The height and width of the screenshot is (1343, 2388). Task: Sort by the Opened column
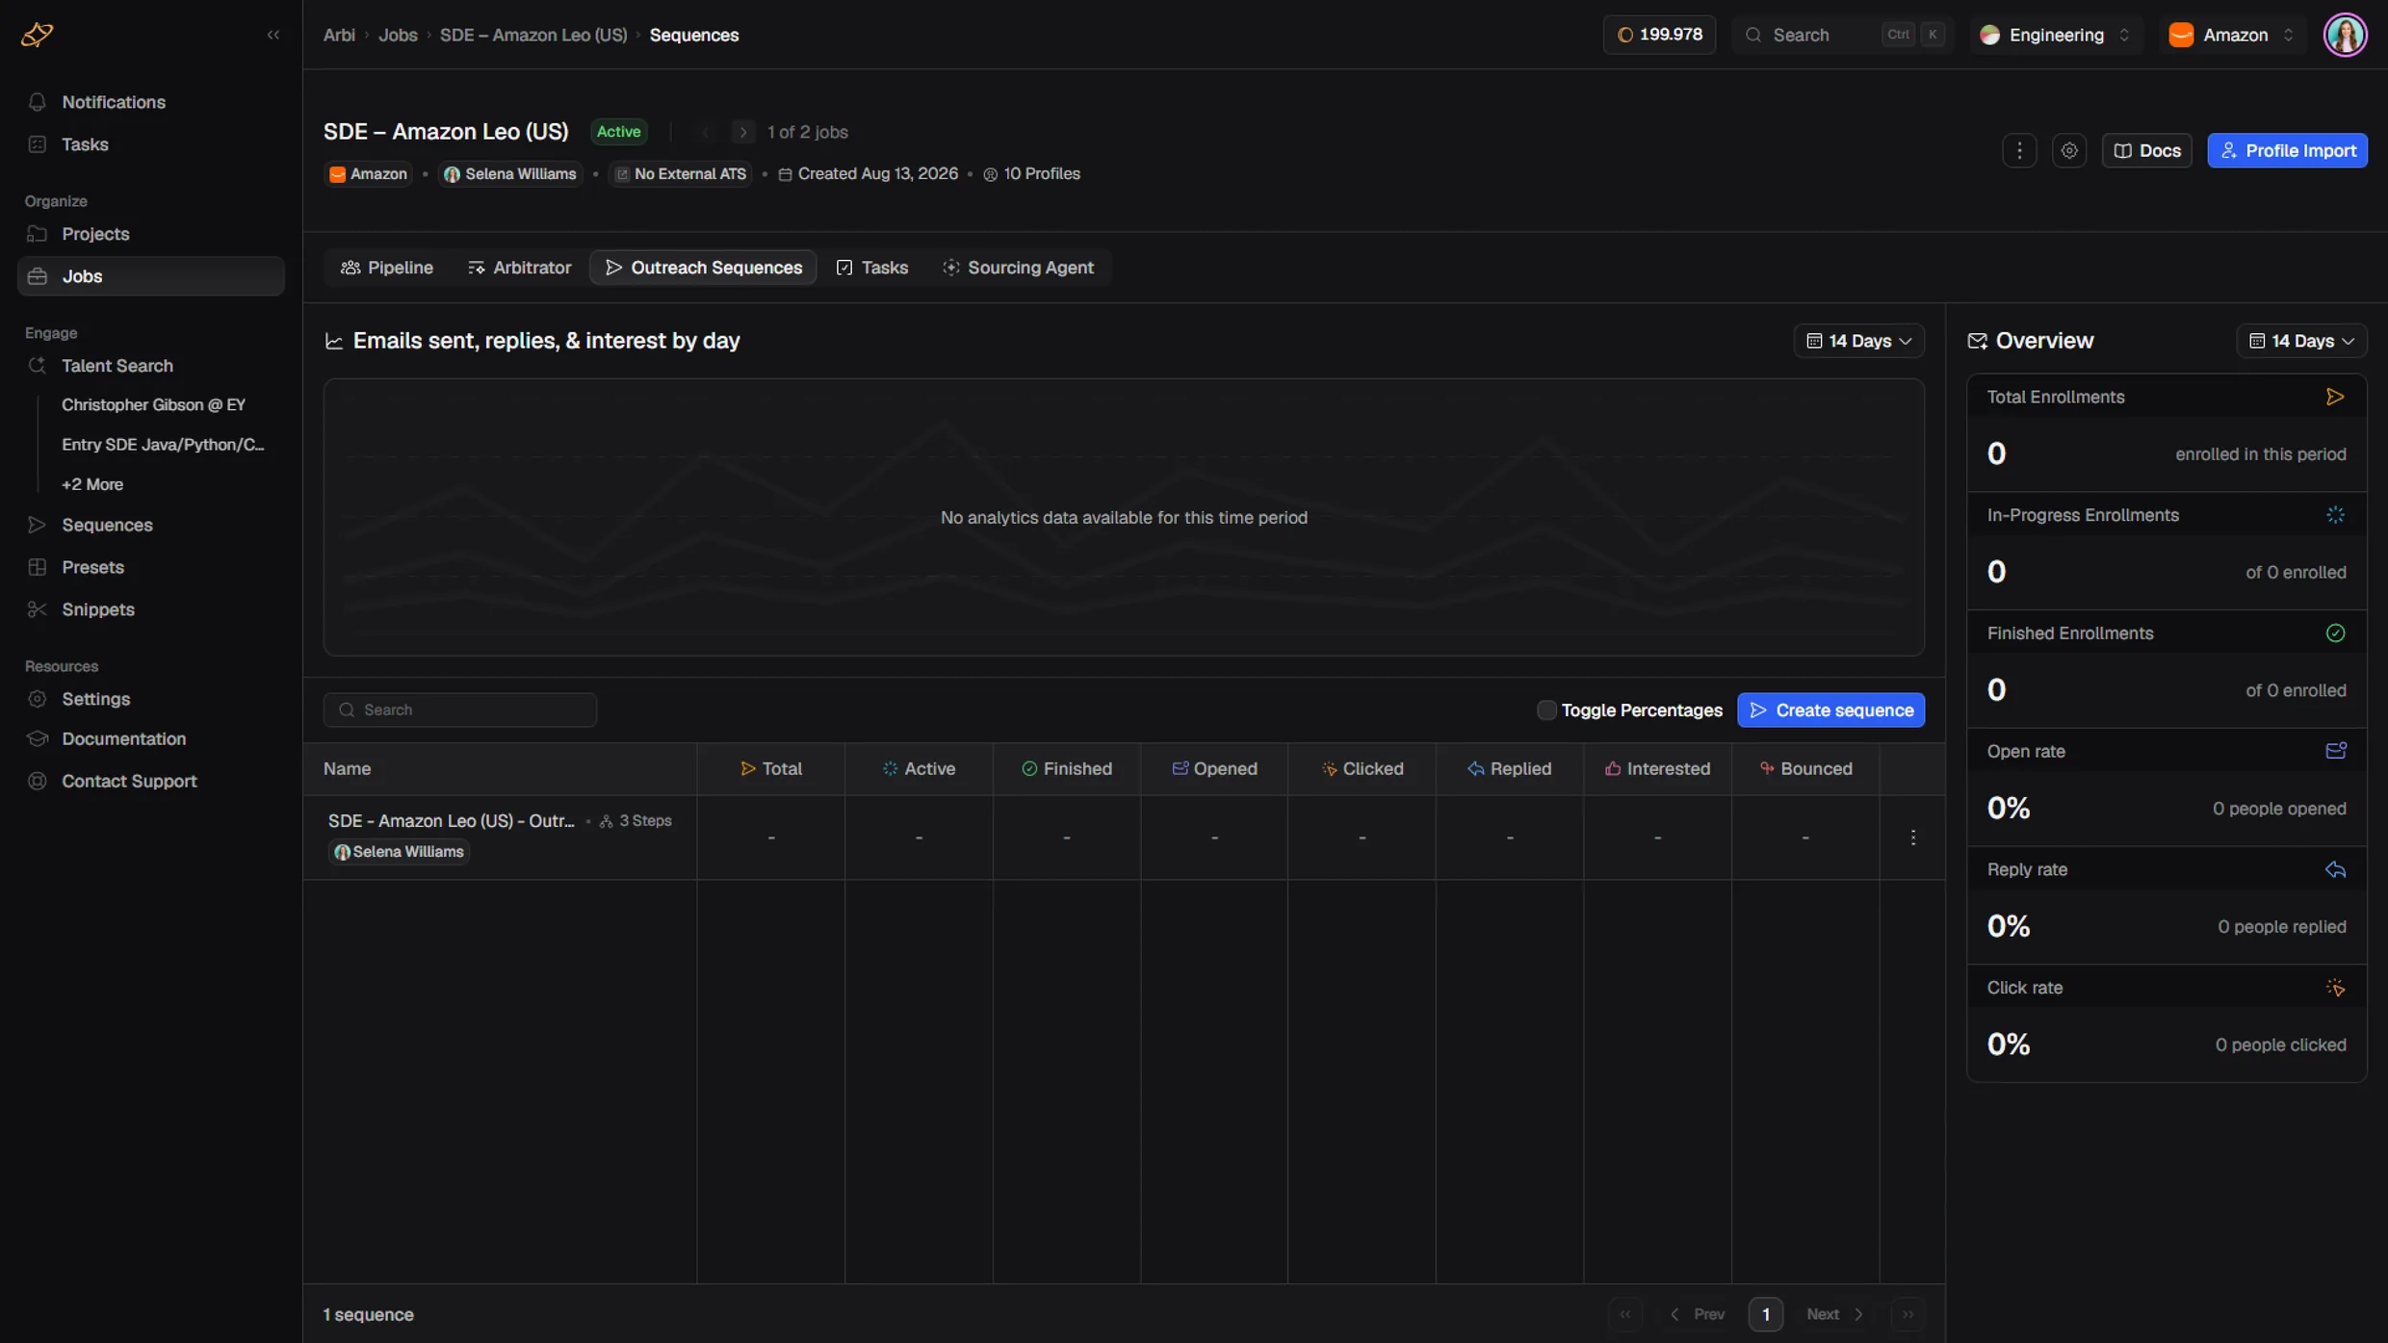click(1214, 769)
